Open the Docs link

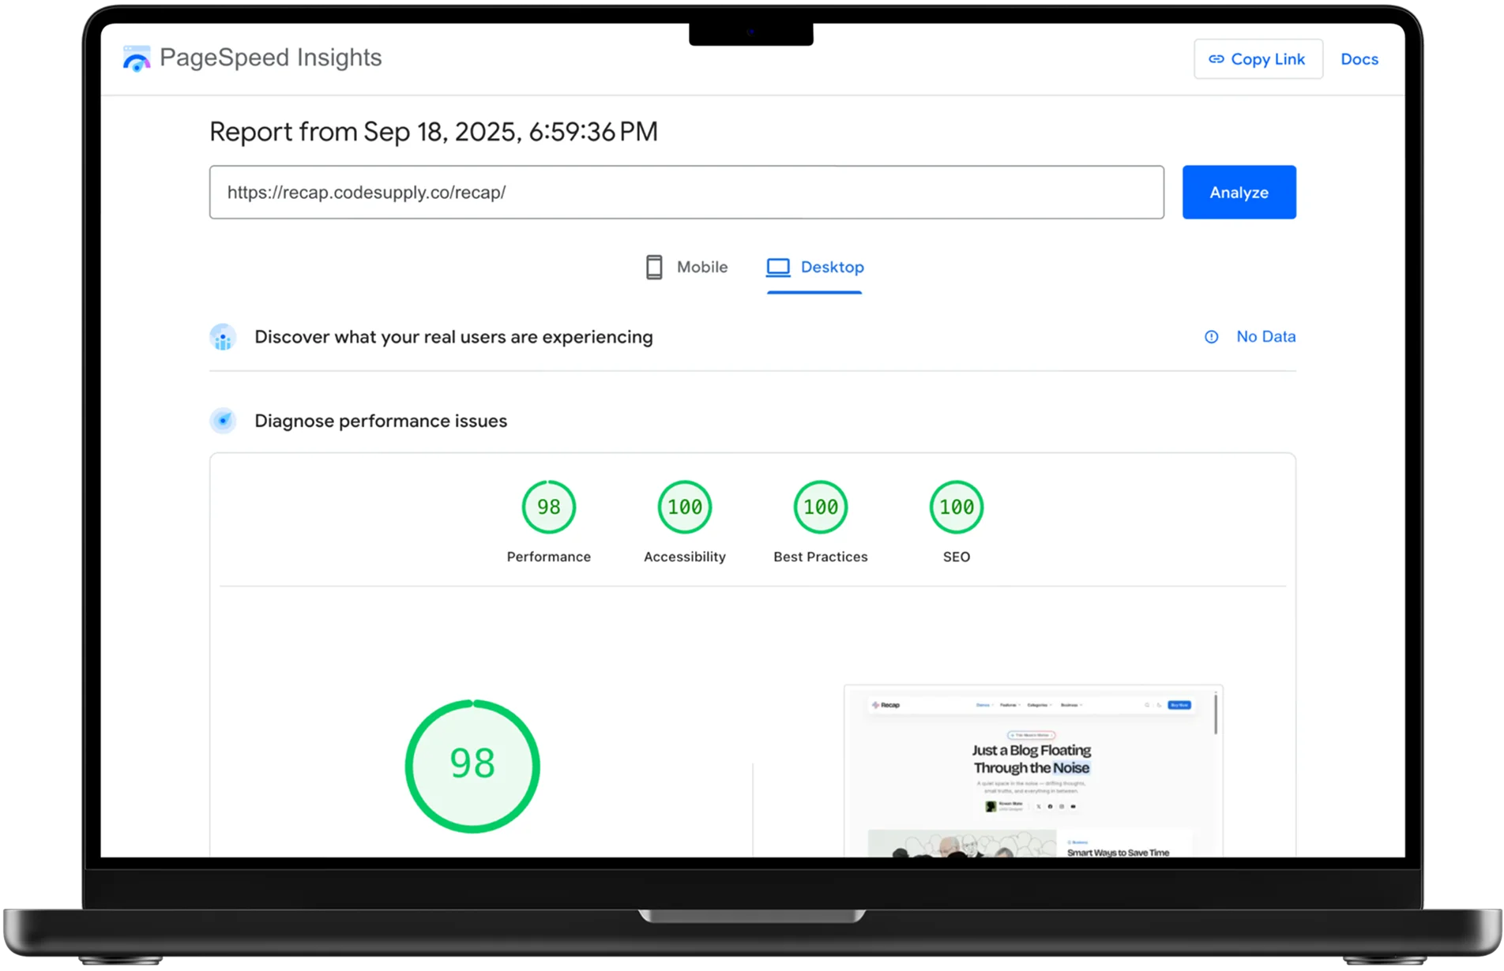click(1359, 59)
